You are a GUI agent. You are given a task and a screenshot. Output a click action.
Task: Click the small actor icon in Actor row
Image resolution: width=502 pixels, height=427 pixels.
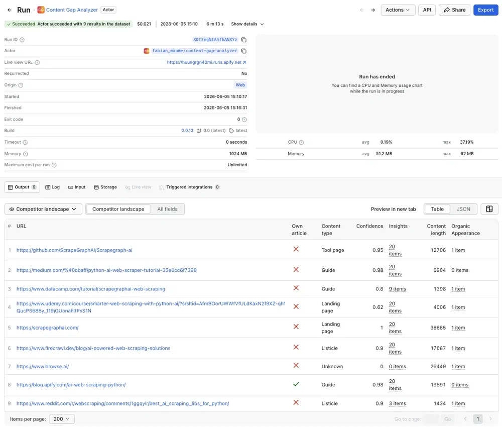coord(146,51)
